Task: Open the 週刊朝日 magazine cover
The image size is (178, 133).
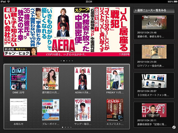Action: tap(51, 78)
